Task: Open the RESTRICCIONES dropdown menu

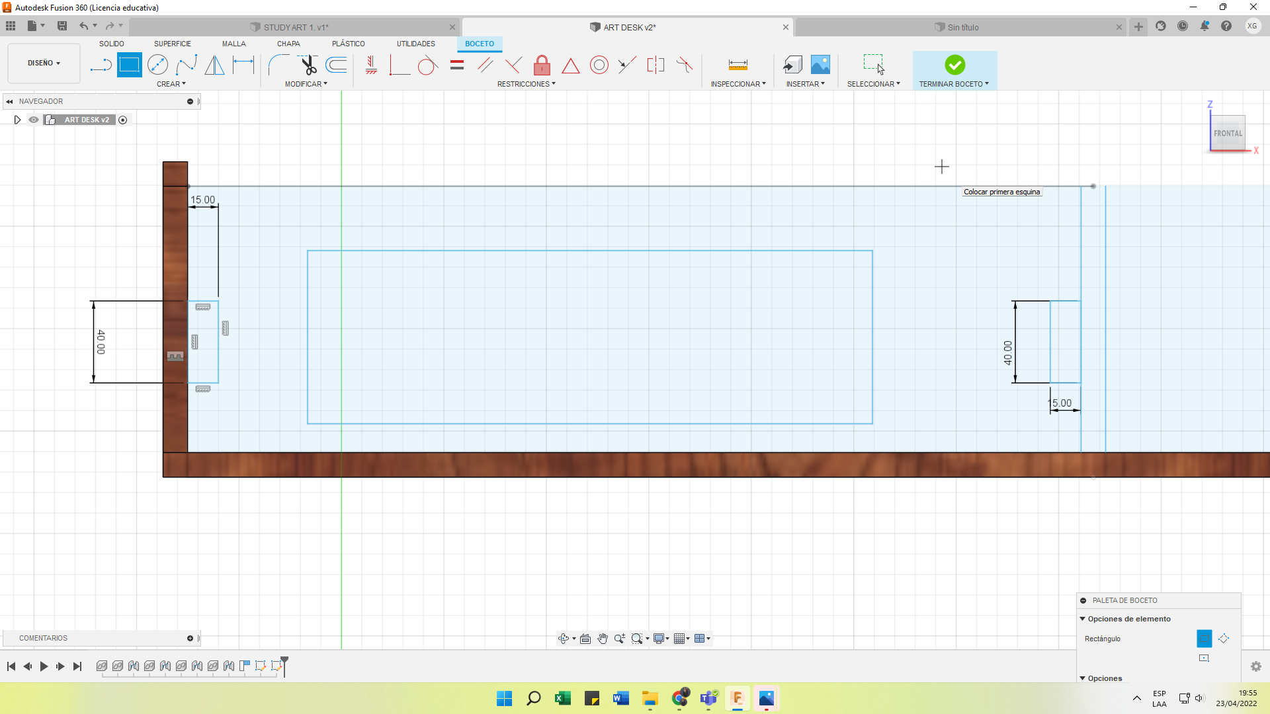Action: pyautogui.click(x=527, y=84)
